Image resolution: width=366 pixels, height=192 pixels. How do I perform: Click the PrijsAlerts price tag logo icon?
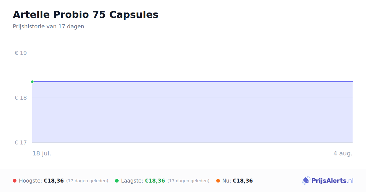(x=306, y=181)
